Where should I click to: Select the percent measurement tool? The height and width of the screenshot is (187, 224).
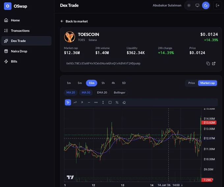point(117,103)
